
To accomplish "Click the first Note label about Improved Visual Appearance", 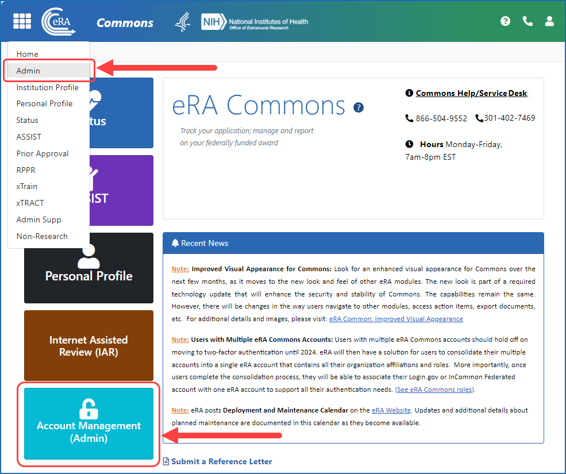I will click(180, 269).
